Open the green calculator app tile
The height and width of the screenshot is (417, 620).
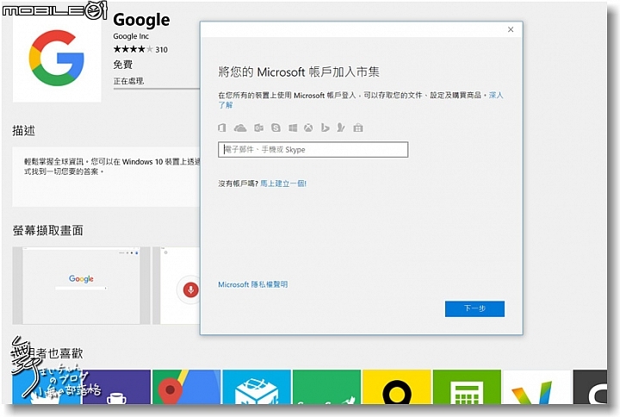click(467, 387)
